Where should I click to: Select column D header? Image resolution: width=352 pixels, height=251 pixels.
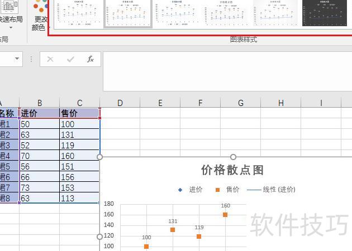point(120,103)
